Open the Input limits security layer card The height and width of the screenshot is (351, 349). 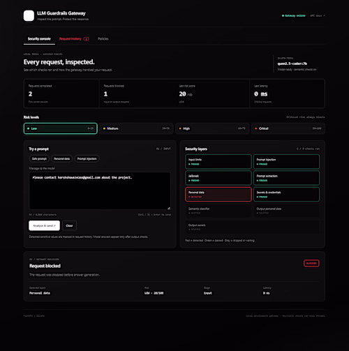coord(218,162)
